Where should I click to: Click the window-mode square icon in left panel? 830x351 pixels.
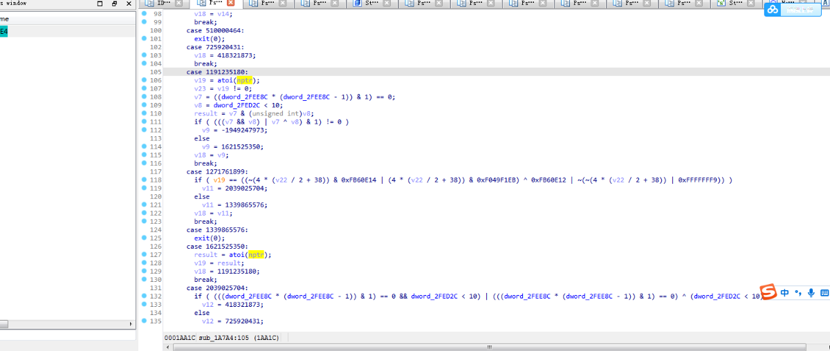(x=100, y=4)
